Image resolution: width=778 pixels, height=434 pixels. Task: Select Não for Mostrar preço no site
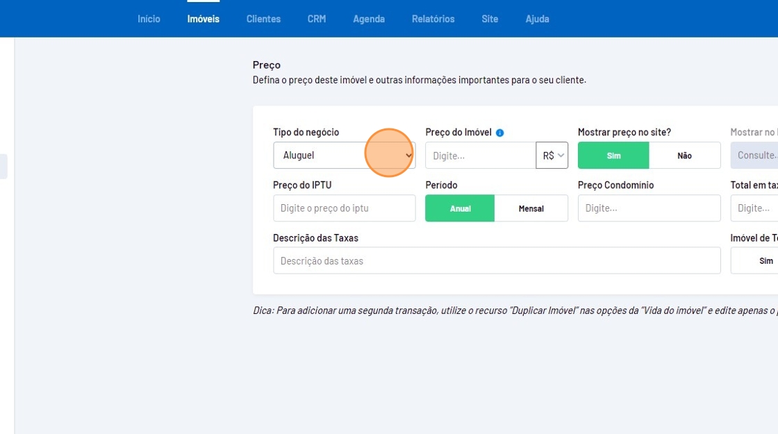click(684, 156)
